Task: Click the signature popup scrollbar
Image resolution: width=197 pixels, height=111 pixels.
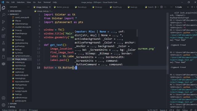Action: tap(137, 33)
